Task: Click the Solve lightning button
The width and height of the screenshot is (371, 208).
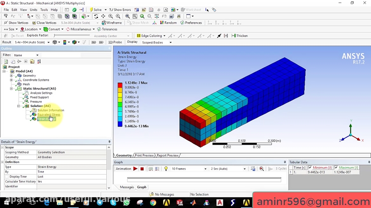Action: (x=95, y=10)
